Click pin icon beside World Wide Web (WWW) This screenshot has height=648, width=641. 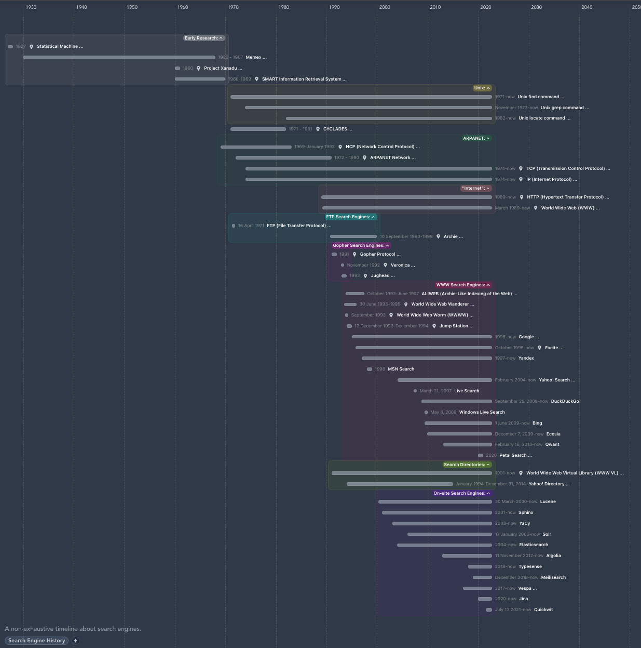[536, 208]
